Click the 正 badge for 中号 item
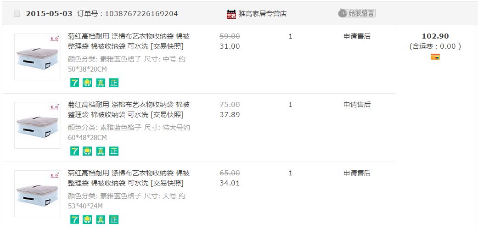Viewport: 478px width, 230px height. point(114,83)
